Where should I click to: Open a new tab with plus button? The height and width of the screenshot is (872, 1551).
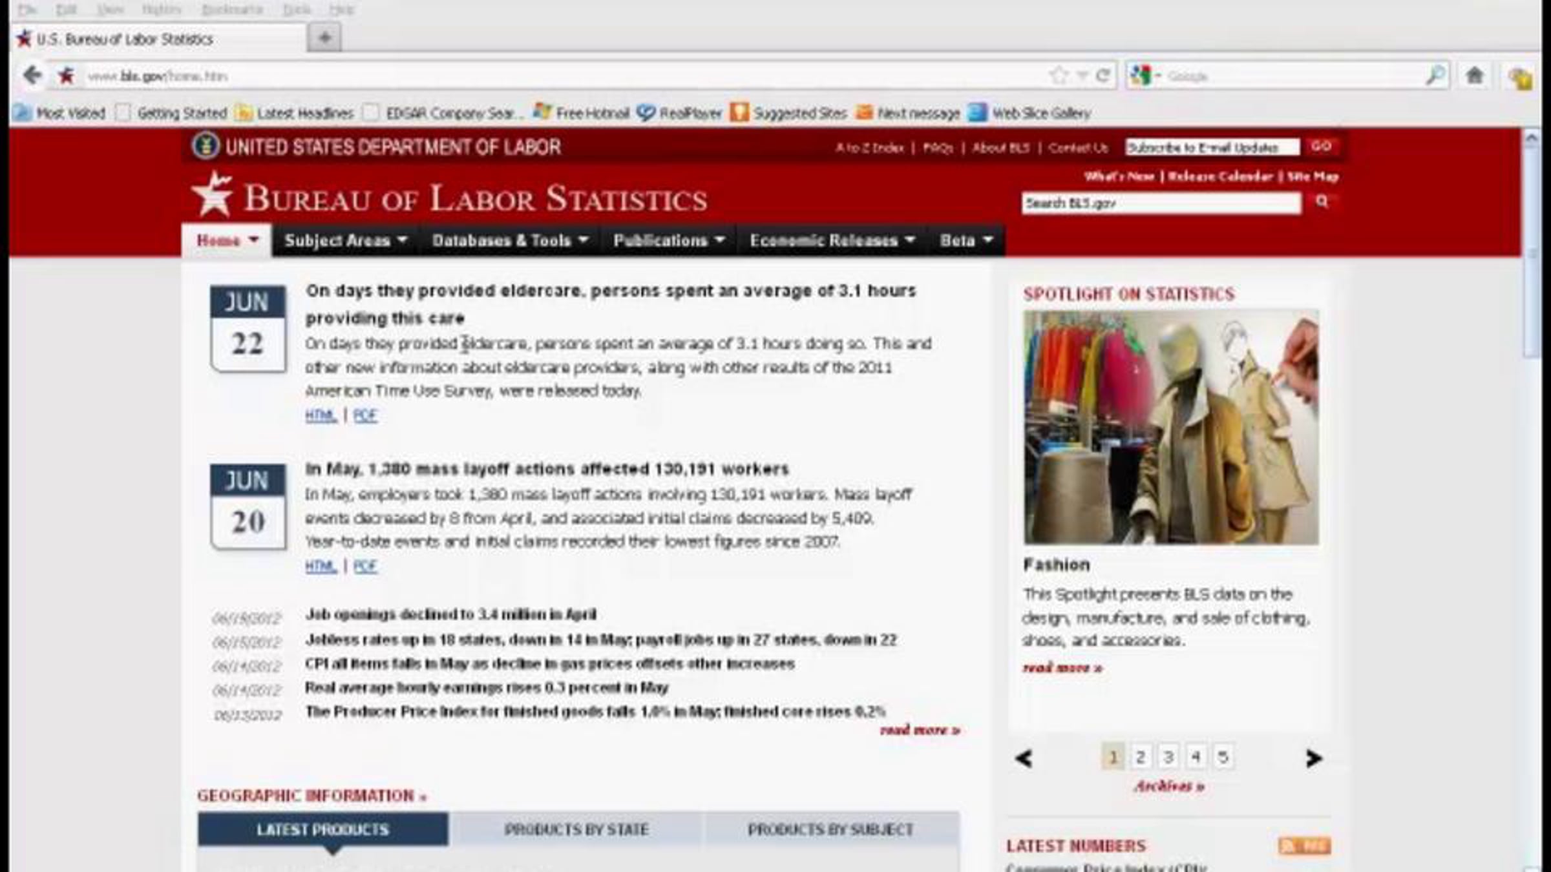point(324,38)
